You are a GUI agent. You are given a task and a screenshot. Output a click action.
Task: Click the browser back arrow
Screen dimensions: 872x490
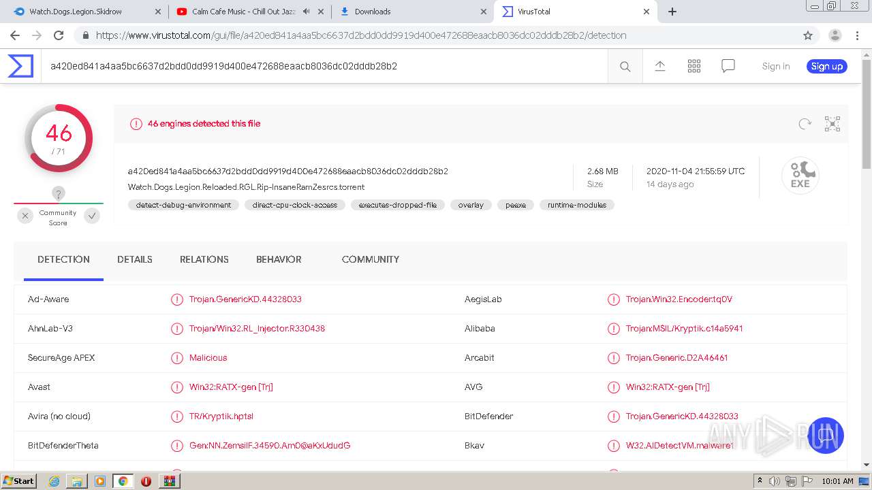15,35
